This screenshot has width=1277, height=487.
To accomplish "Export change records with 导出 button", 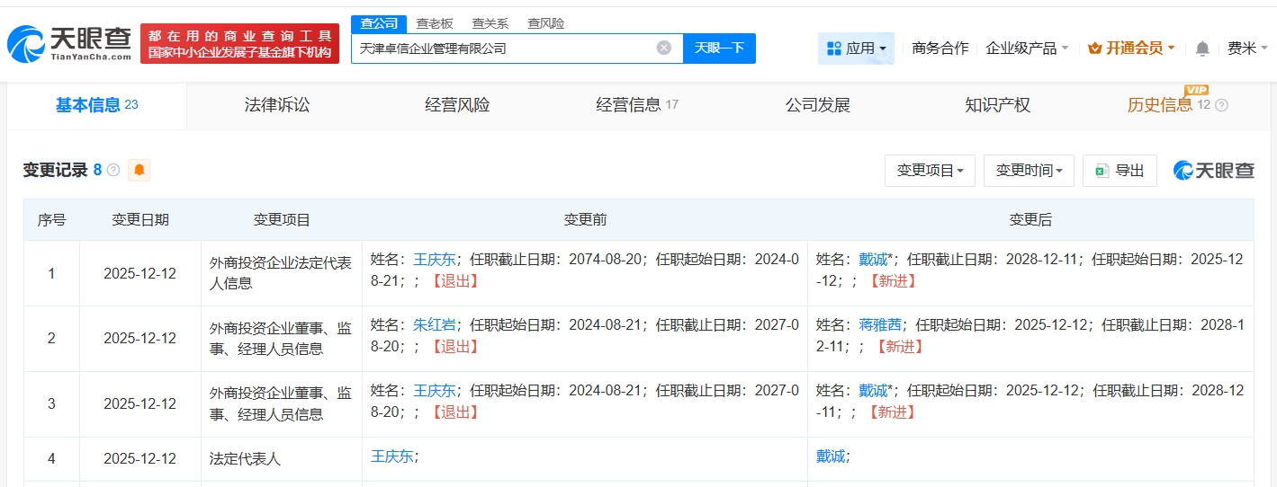I will (x=1120, y=171).
